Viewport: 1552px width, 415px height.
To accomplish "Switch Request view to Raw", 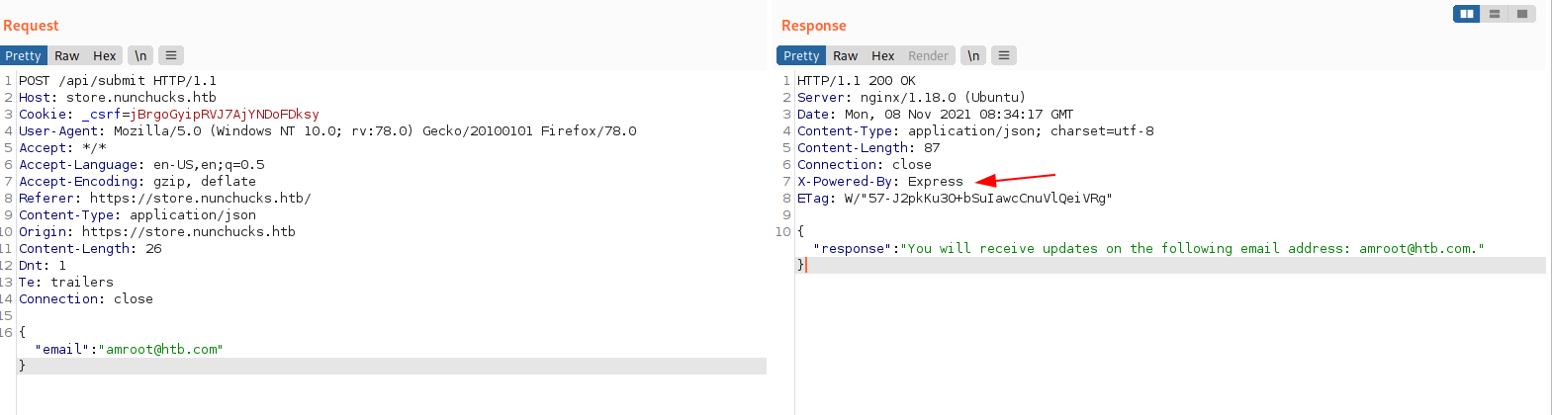I will click(67, 55).
